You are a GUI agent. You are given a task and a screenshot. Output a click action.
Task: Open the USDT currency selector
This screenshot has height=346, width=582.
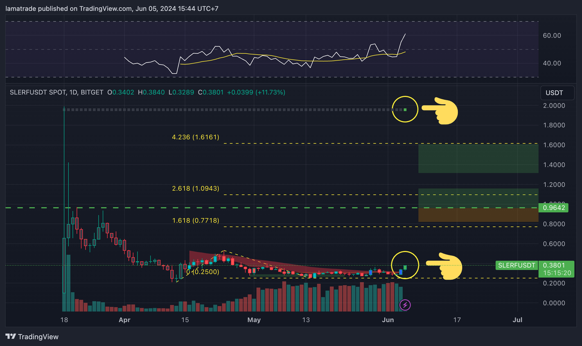(x=557, y=92)
